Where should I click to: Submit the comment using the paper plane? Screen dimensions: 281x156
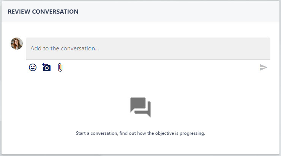coord(263,67)
